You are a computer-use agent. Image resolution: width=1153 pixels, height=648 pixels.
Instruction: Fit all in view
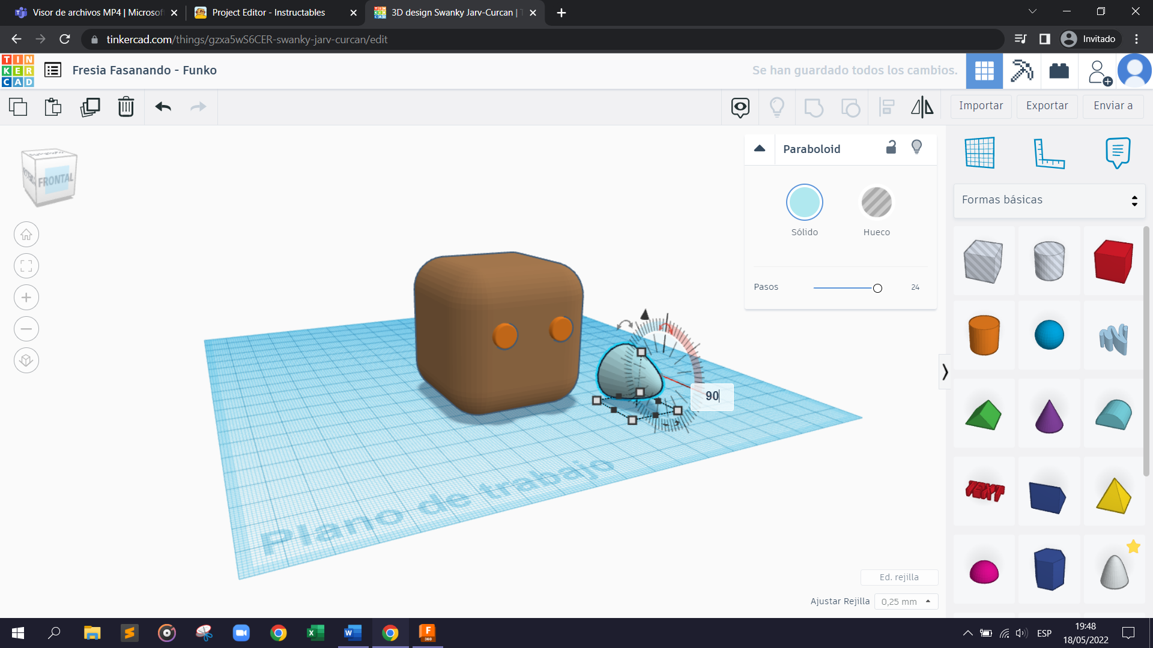26,266
